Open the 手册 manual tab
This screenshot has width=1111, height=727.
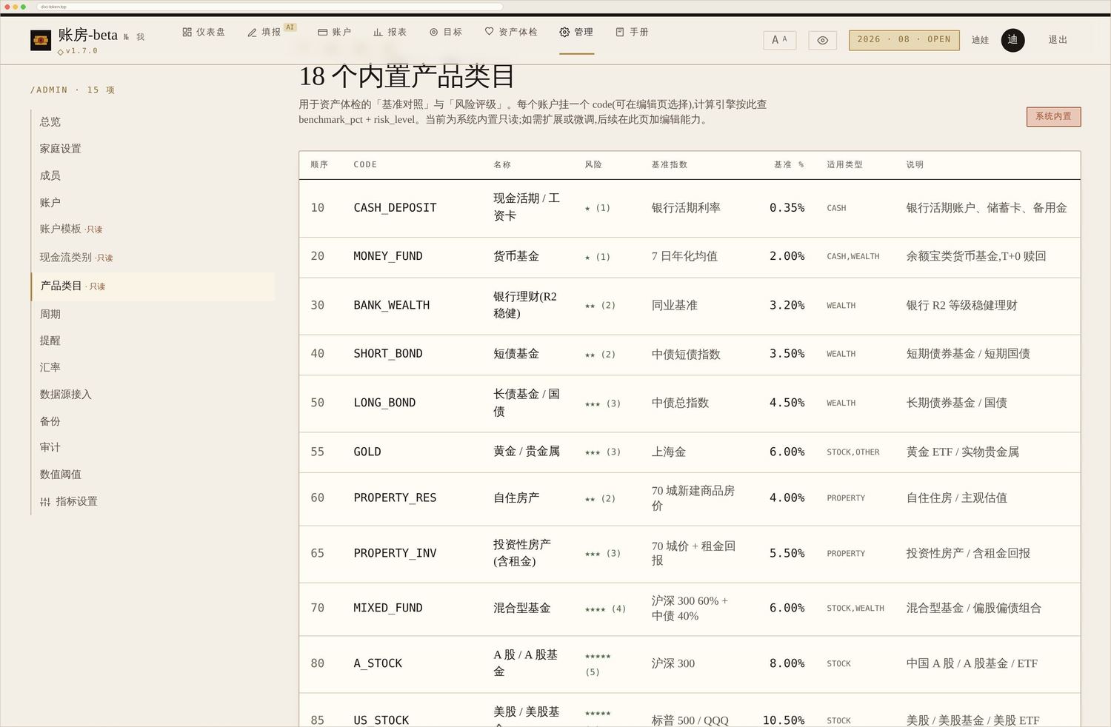632,32
